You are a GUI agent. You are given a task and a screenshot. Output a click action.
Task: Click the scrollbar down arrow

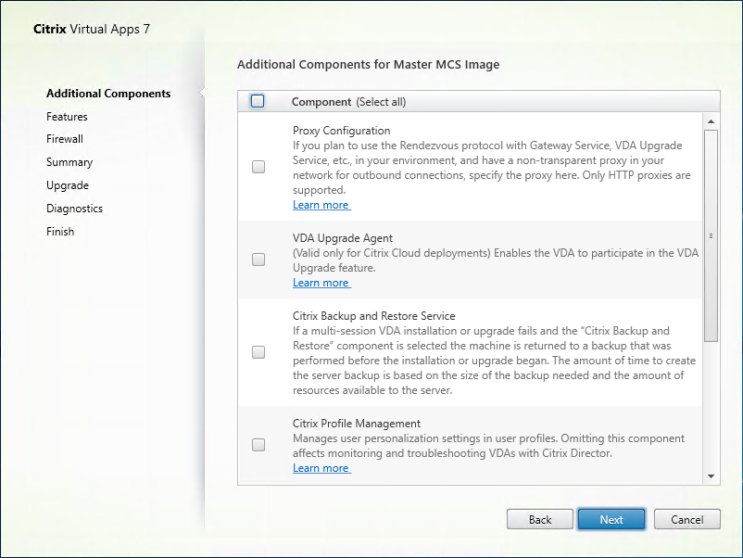pyautogui.click(x=711, y=476)
